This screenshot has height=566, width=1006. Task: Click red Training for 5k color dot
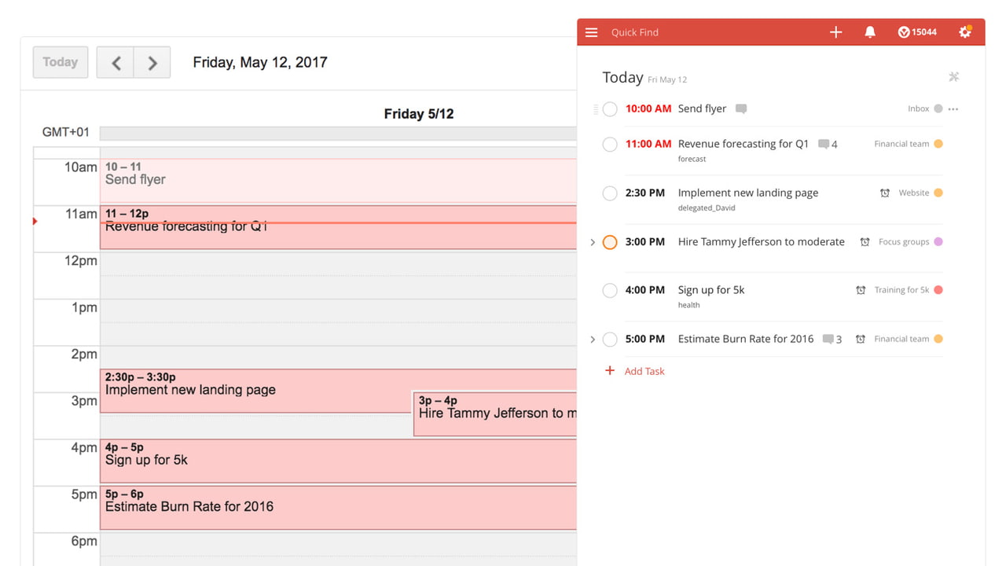point(938,291)
